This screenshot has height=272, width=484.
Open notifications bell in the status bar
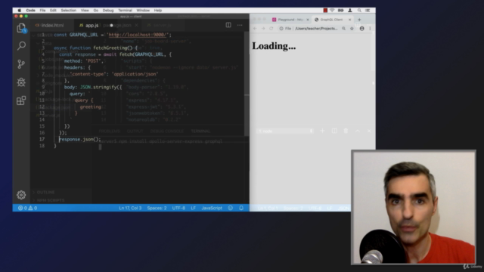click(x=241, y=209)
